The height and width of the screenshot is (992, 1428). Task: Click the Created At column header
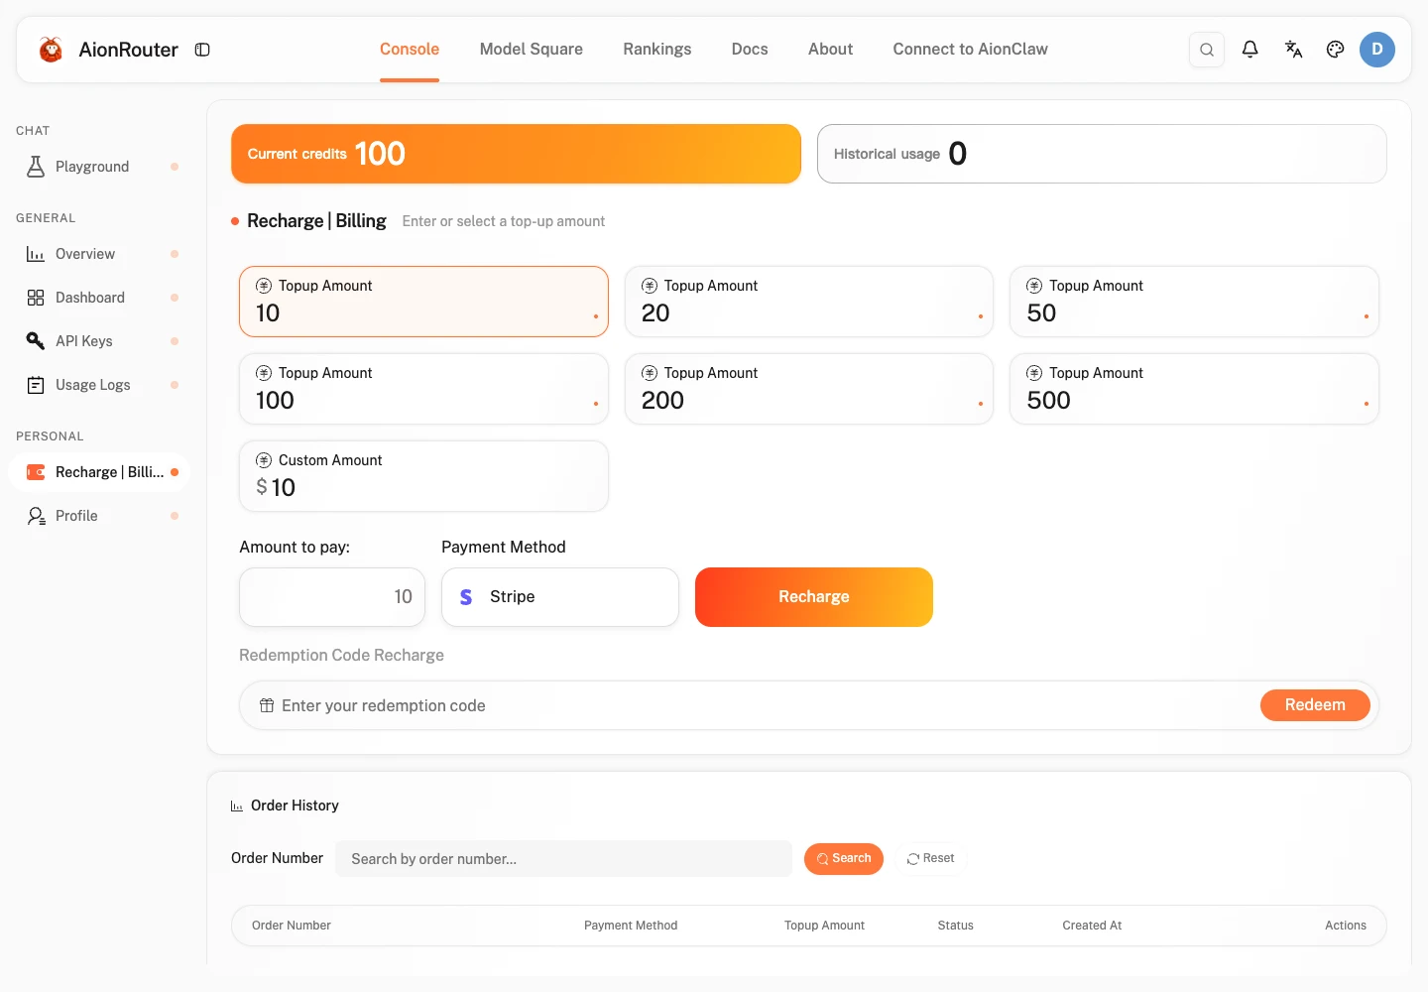pos(1092,926)
